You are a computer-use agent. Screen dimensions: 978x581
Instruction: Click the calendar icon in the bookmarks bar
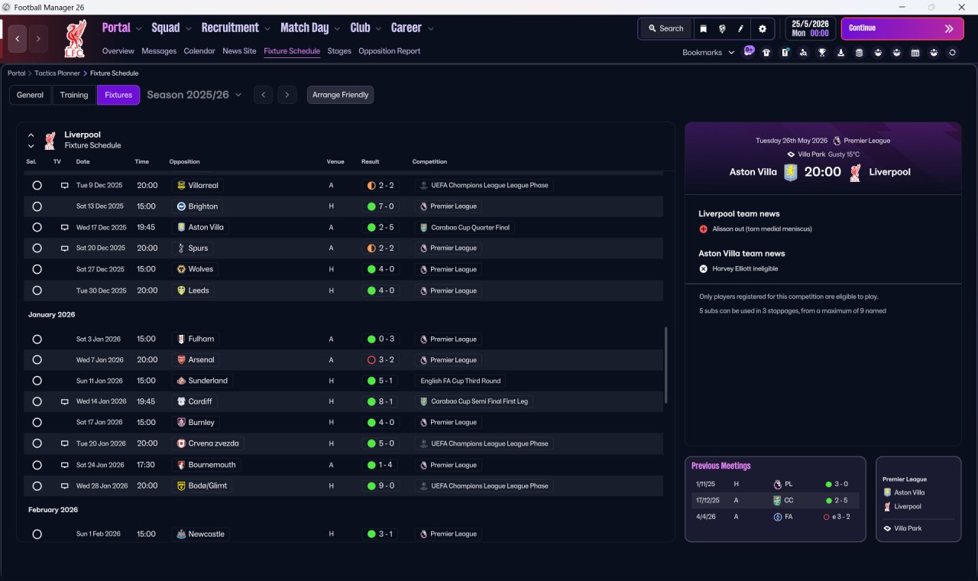tap(915, 53)
